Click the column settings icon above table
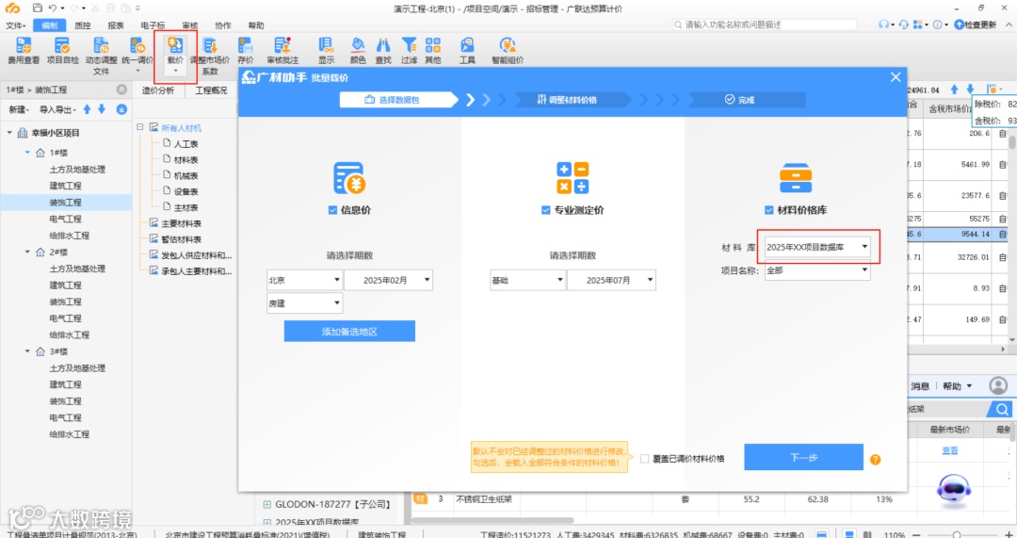 (x=993, y=90)
